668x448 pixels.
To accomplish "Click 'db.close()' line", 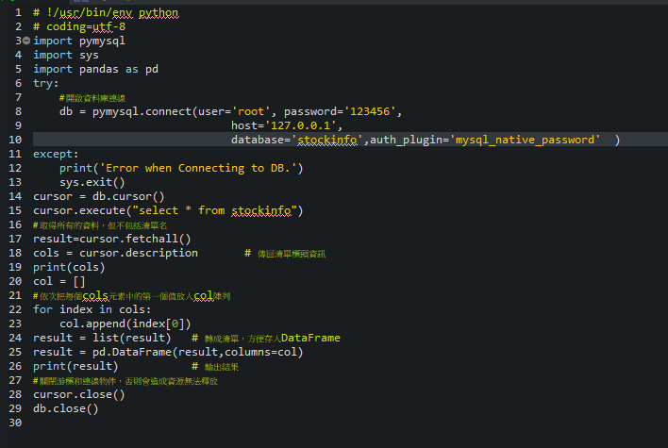I will [x=66, y=408].
